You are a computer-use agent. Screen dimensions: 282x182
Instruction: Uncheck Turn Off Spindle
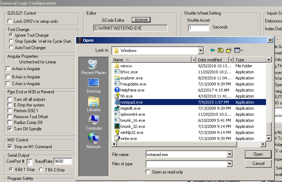point(10,129)
